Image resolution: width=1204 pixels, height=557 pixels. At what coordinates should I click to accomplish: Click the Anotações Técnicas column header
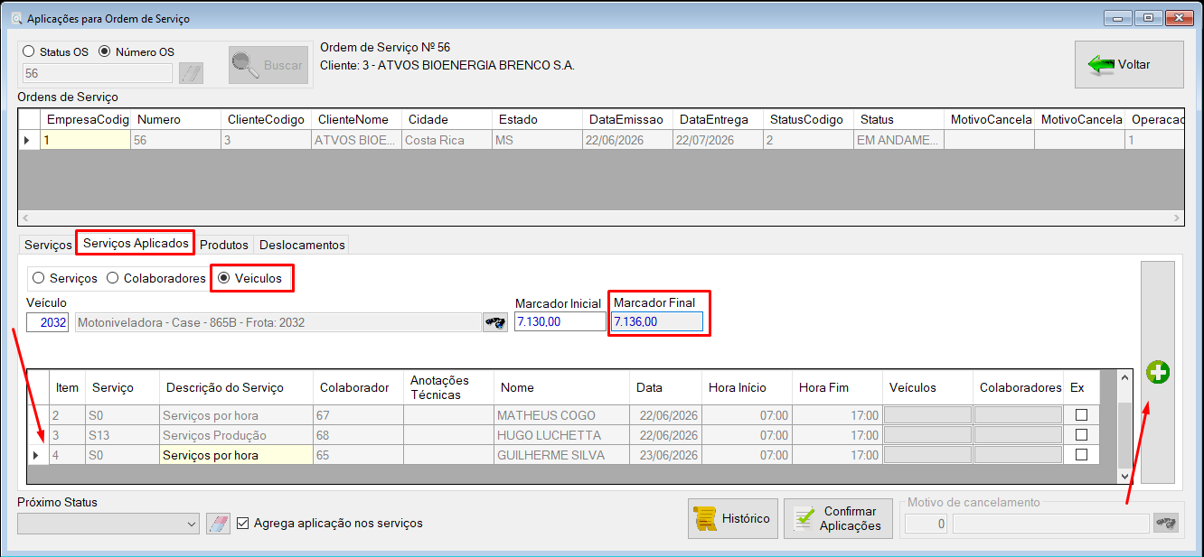click(448, 387)
